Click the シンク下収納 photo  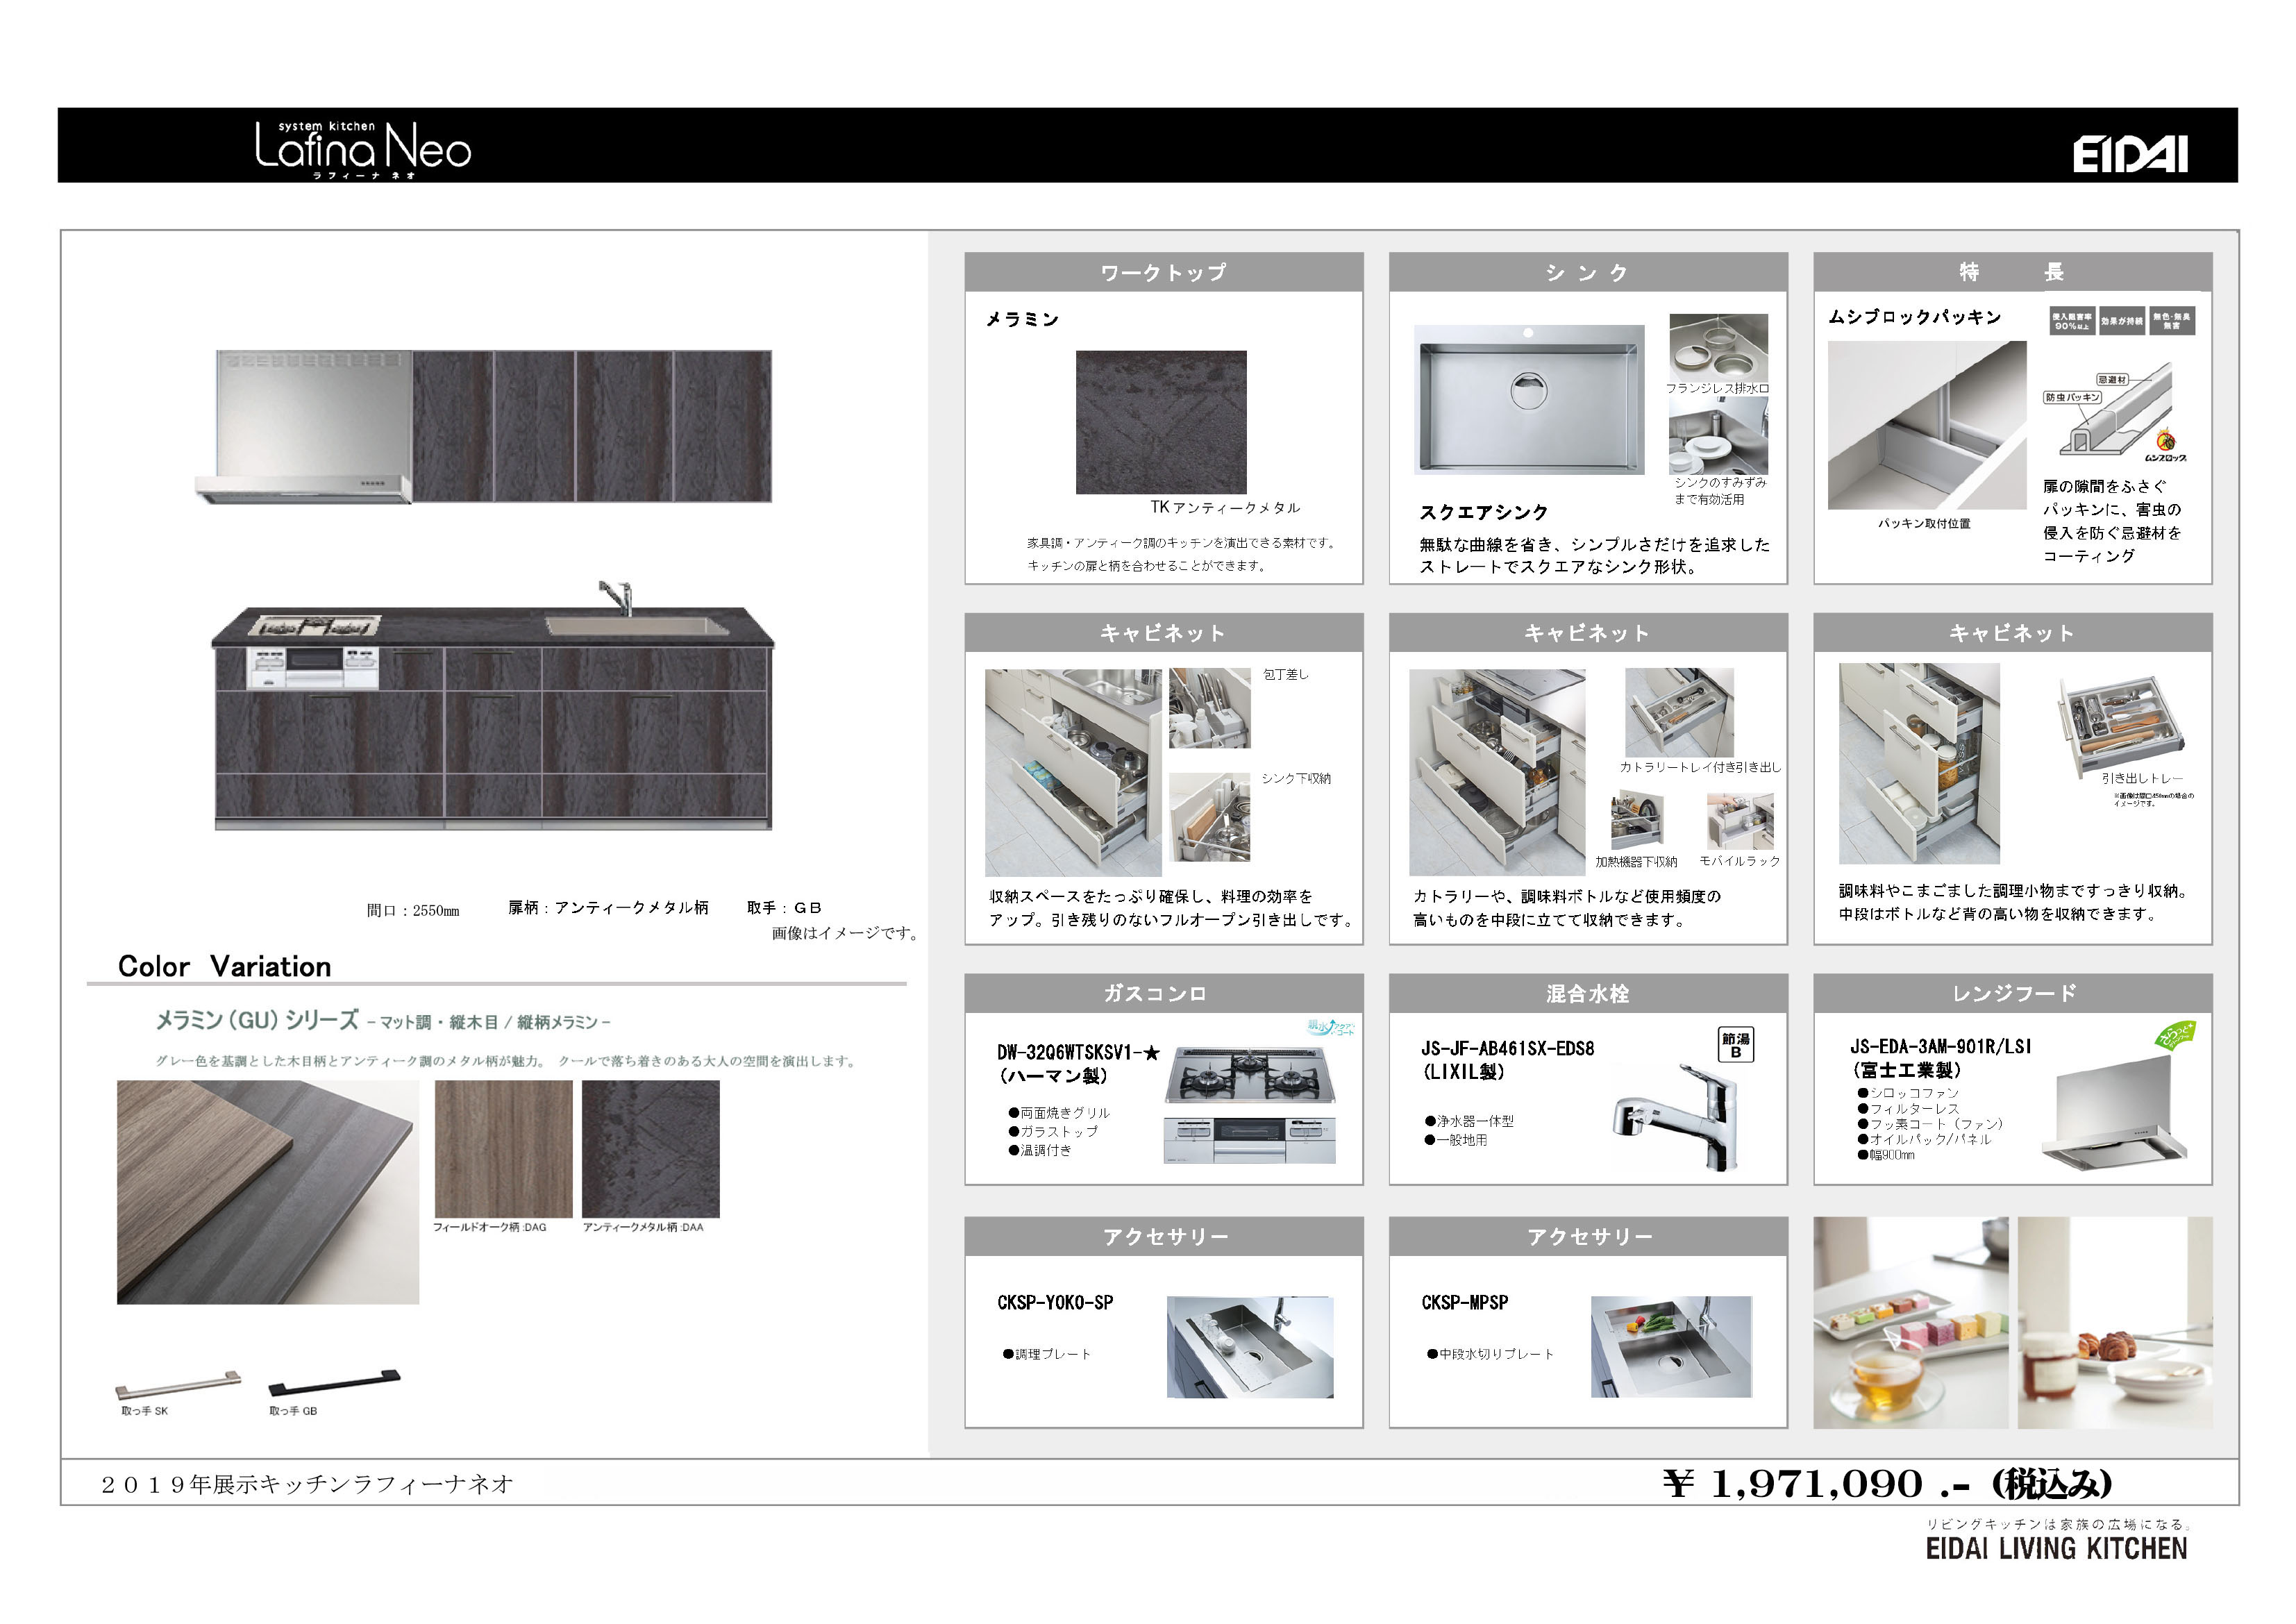point(1209,817)
